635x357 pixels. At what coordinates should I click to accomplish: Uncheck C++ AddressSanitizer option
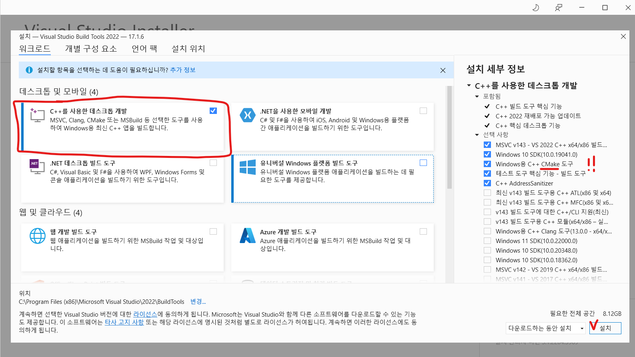pyautogui.click(x=487, y=183)
